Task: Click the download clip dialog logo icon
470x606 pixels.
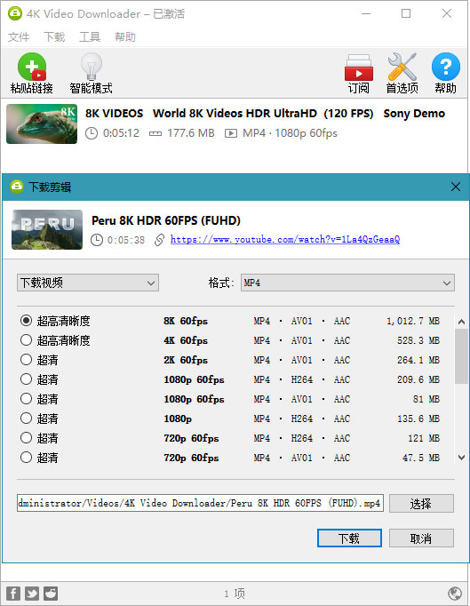Action: tap(17, 187)
